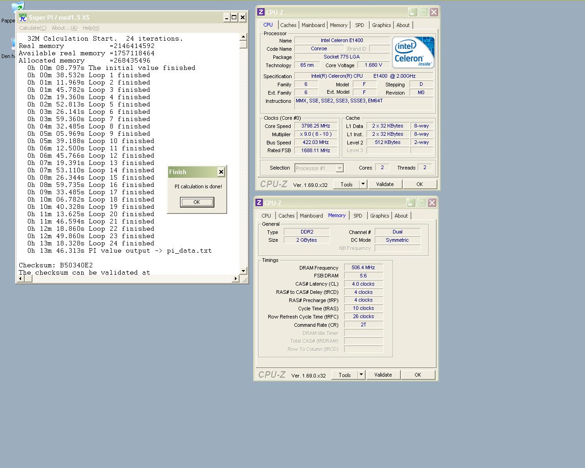This screenshot has width=585, height=468.
Task: Switch to CPU tab in lower CPU-Z
Action: 266,216
